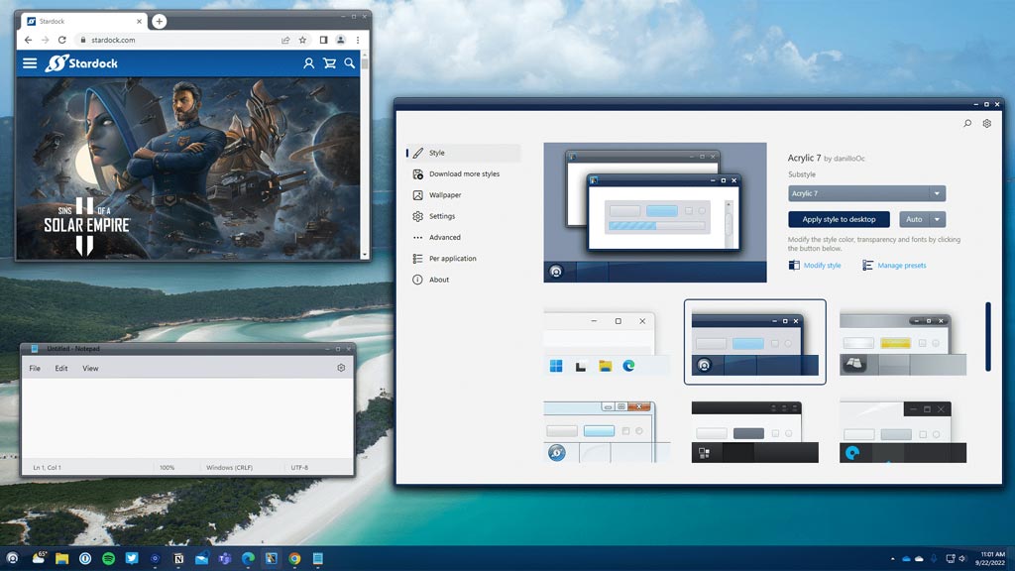Open the Notepad settings gear
This screenshot has height=571, width=1015.
tap(341, 368)
